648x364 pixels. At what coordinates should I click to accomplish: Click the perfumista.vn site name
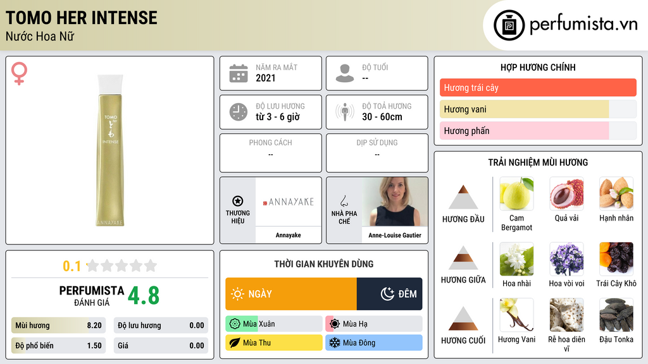click(x=583, y=25)
